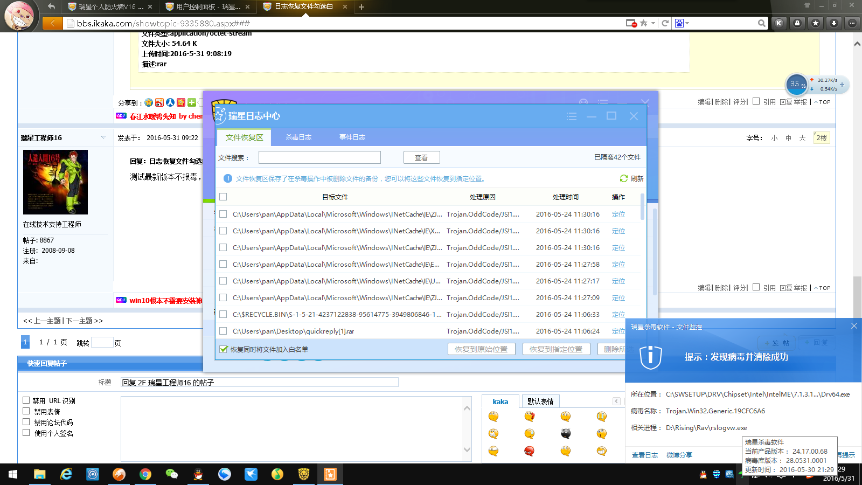The width and height of the screenshot is (862, 485).
Task: Open QQ penguin from the taskbar
Action: [198, 474]
